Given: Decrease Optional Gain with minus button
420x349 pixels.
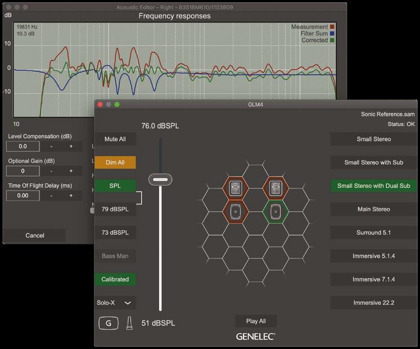Looking at the screenshot, I should point(51,171).
